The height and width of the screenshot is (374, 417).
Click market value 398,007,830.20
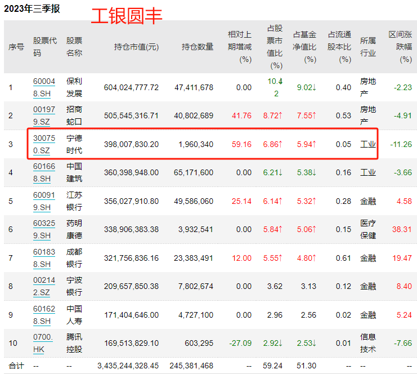131,144
